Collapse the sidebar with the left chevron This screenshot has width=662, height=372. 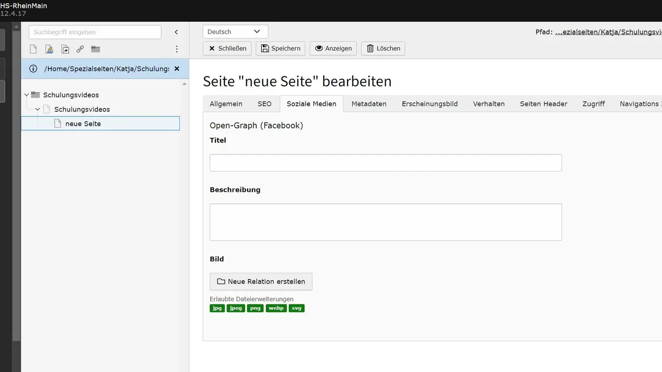pos(176,32)
